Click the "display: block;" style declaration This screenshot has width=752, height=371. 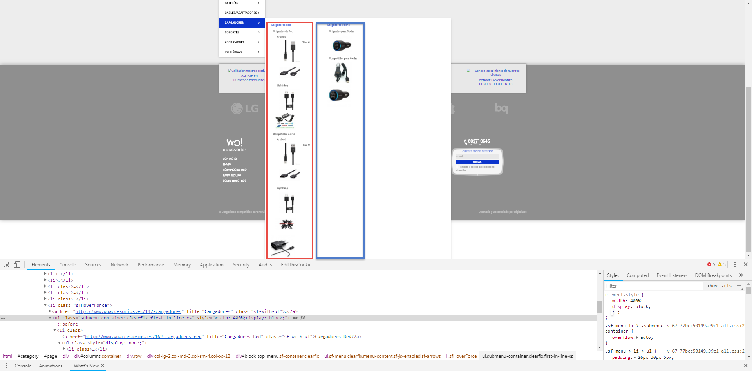[631, 306]
